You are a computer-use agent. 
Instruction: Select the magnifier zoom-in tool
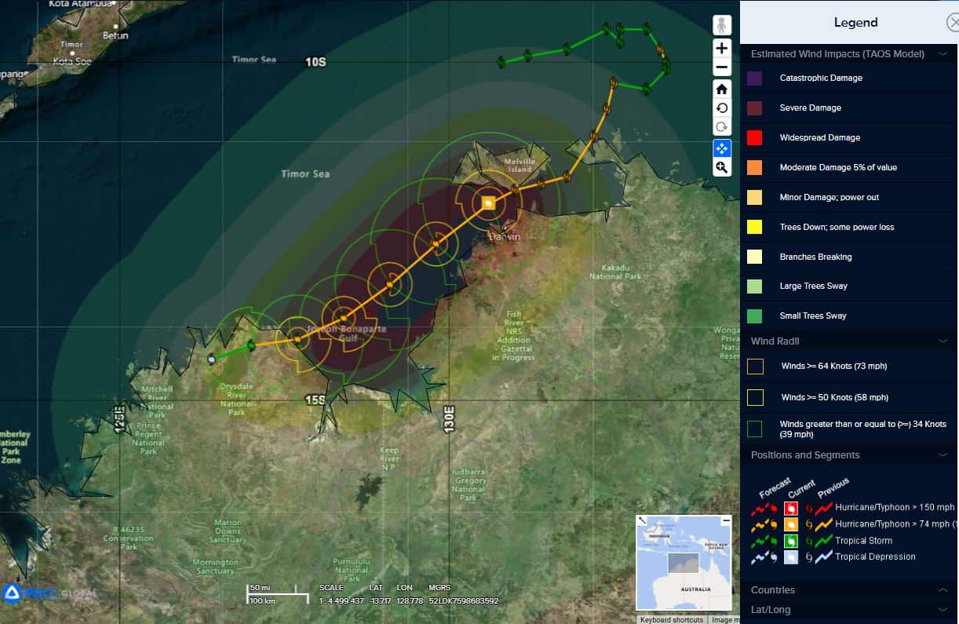point(722,167)
